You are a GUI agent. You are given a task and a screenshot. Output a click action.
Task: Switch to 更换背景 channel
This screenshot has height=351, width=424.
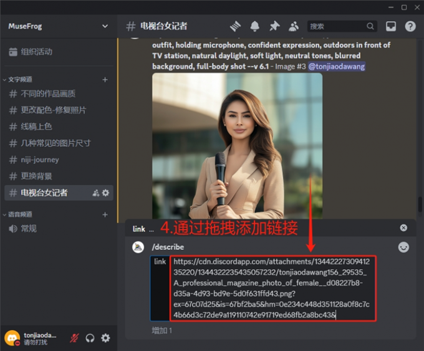pyautogui.click(x=59, y=176)
